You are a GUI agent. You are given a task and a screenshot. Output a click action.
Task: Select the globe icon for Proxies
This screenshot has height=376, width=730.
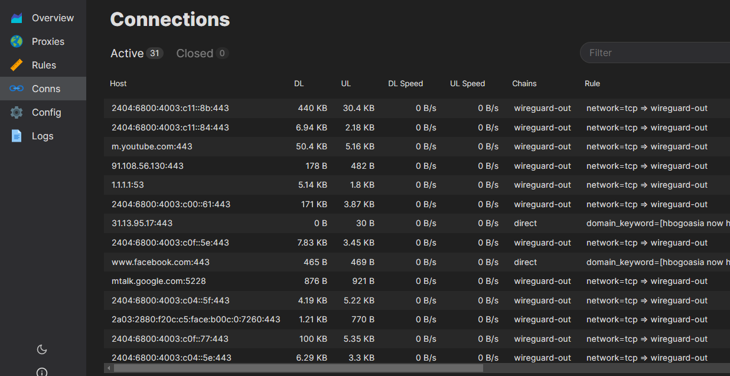[x=15, y=41]
